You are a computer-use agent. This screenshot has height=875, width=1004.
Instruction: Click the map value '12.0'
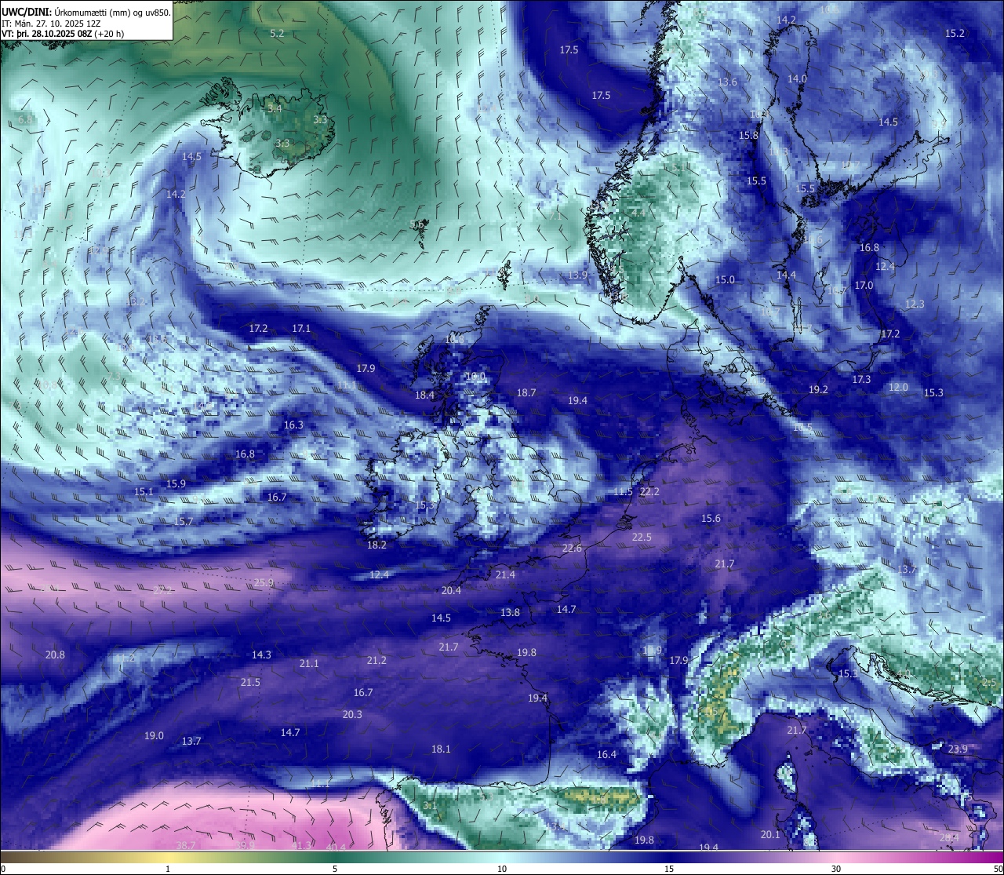pyautogui.click(x=898, y=388)
